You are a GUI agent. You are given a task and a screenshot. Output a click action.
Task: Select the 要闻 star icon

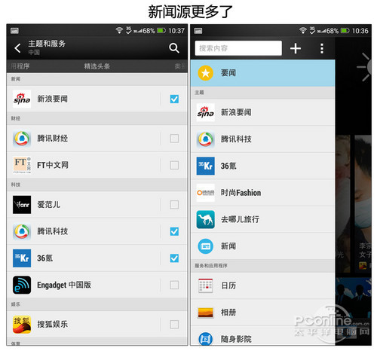pos(205,73)
